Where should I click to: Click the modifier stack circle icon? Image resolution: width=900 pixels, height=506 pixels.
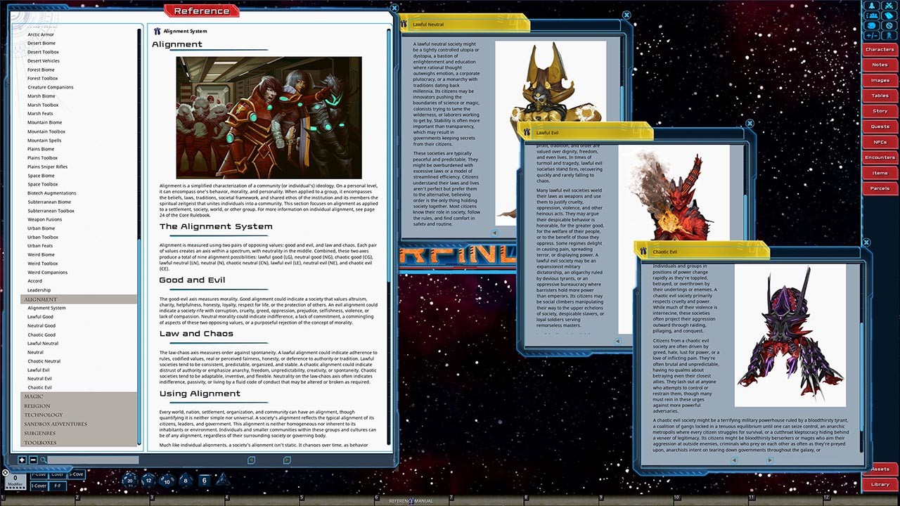(5, 473)
